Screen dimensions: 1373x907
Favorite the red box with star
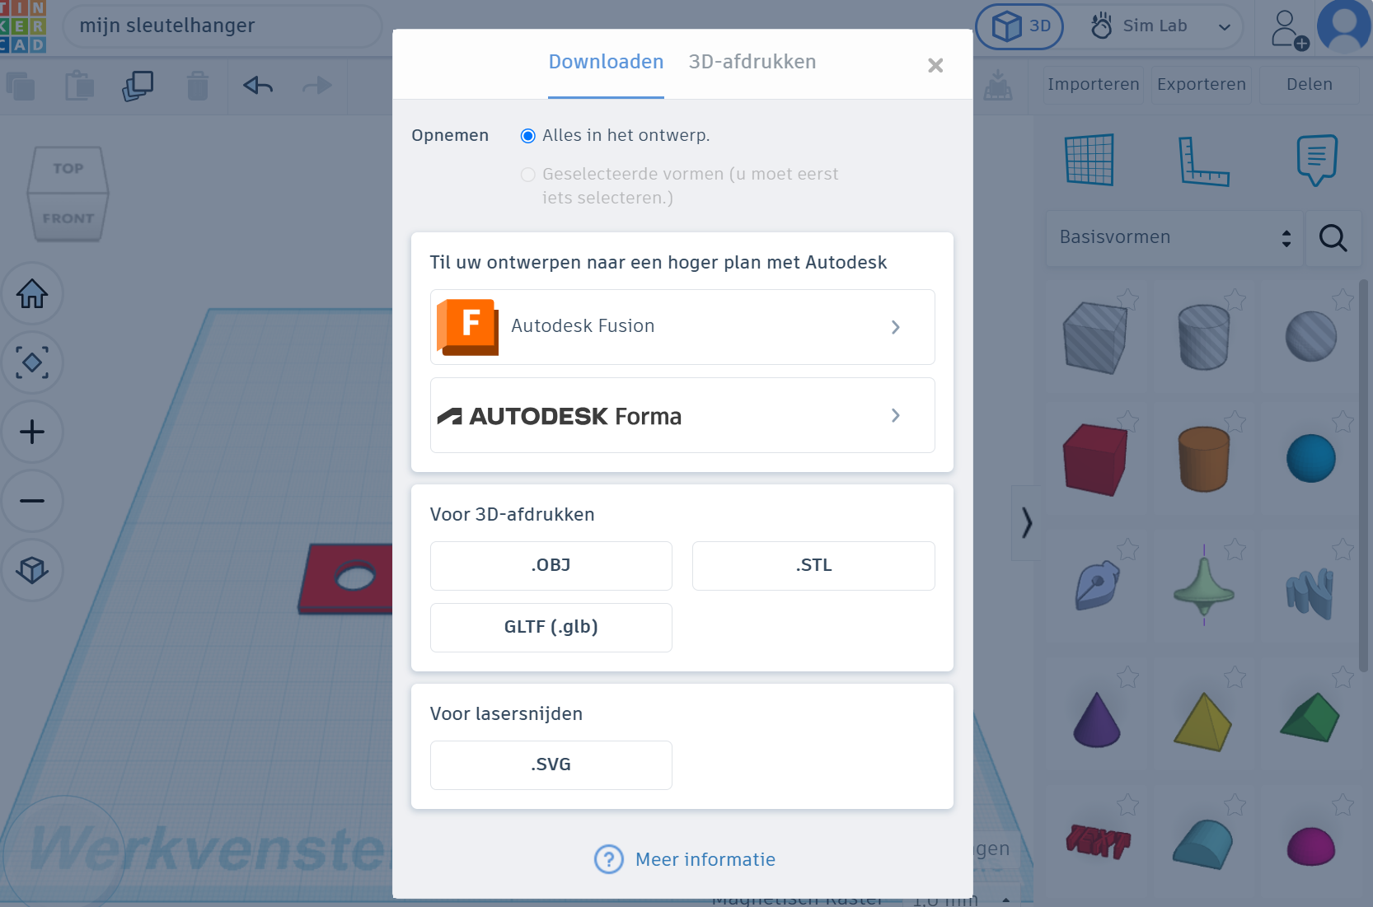1127,422
